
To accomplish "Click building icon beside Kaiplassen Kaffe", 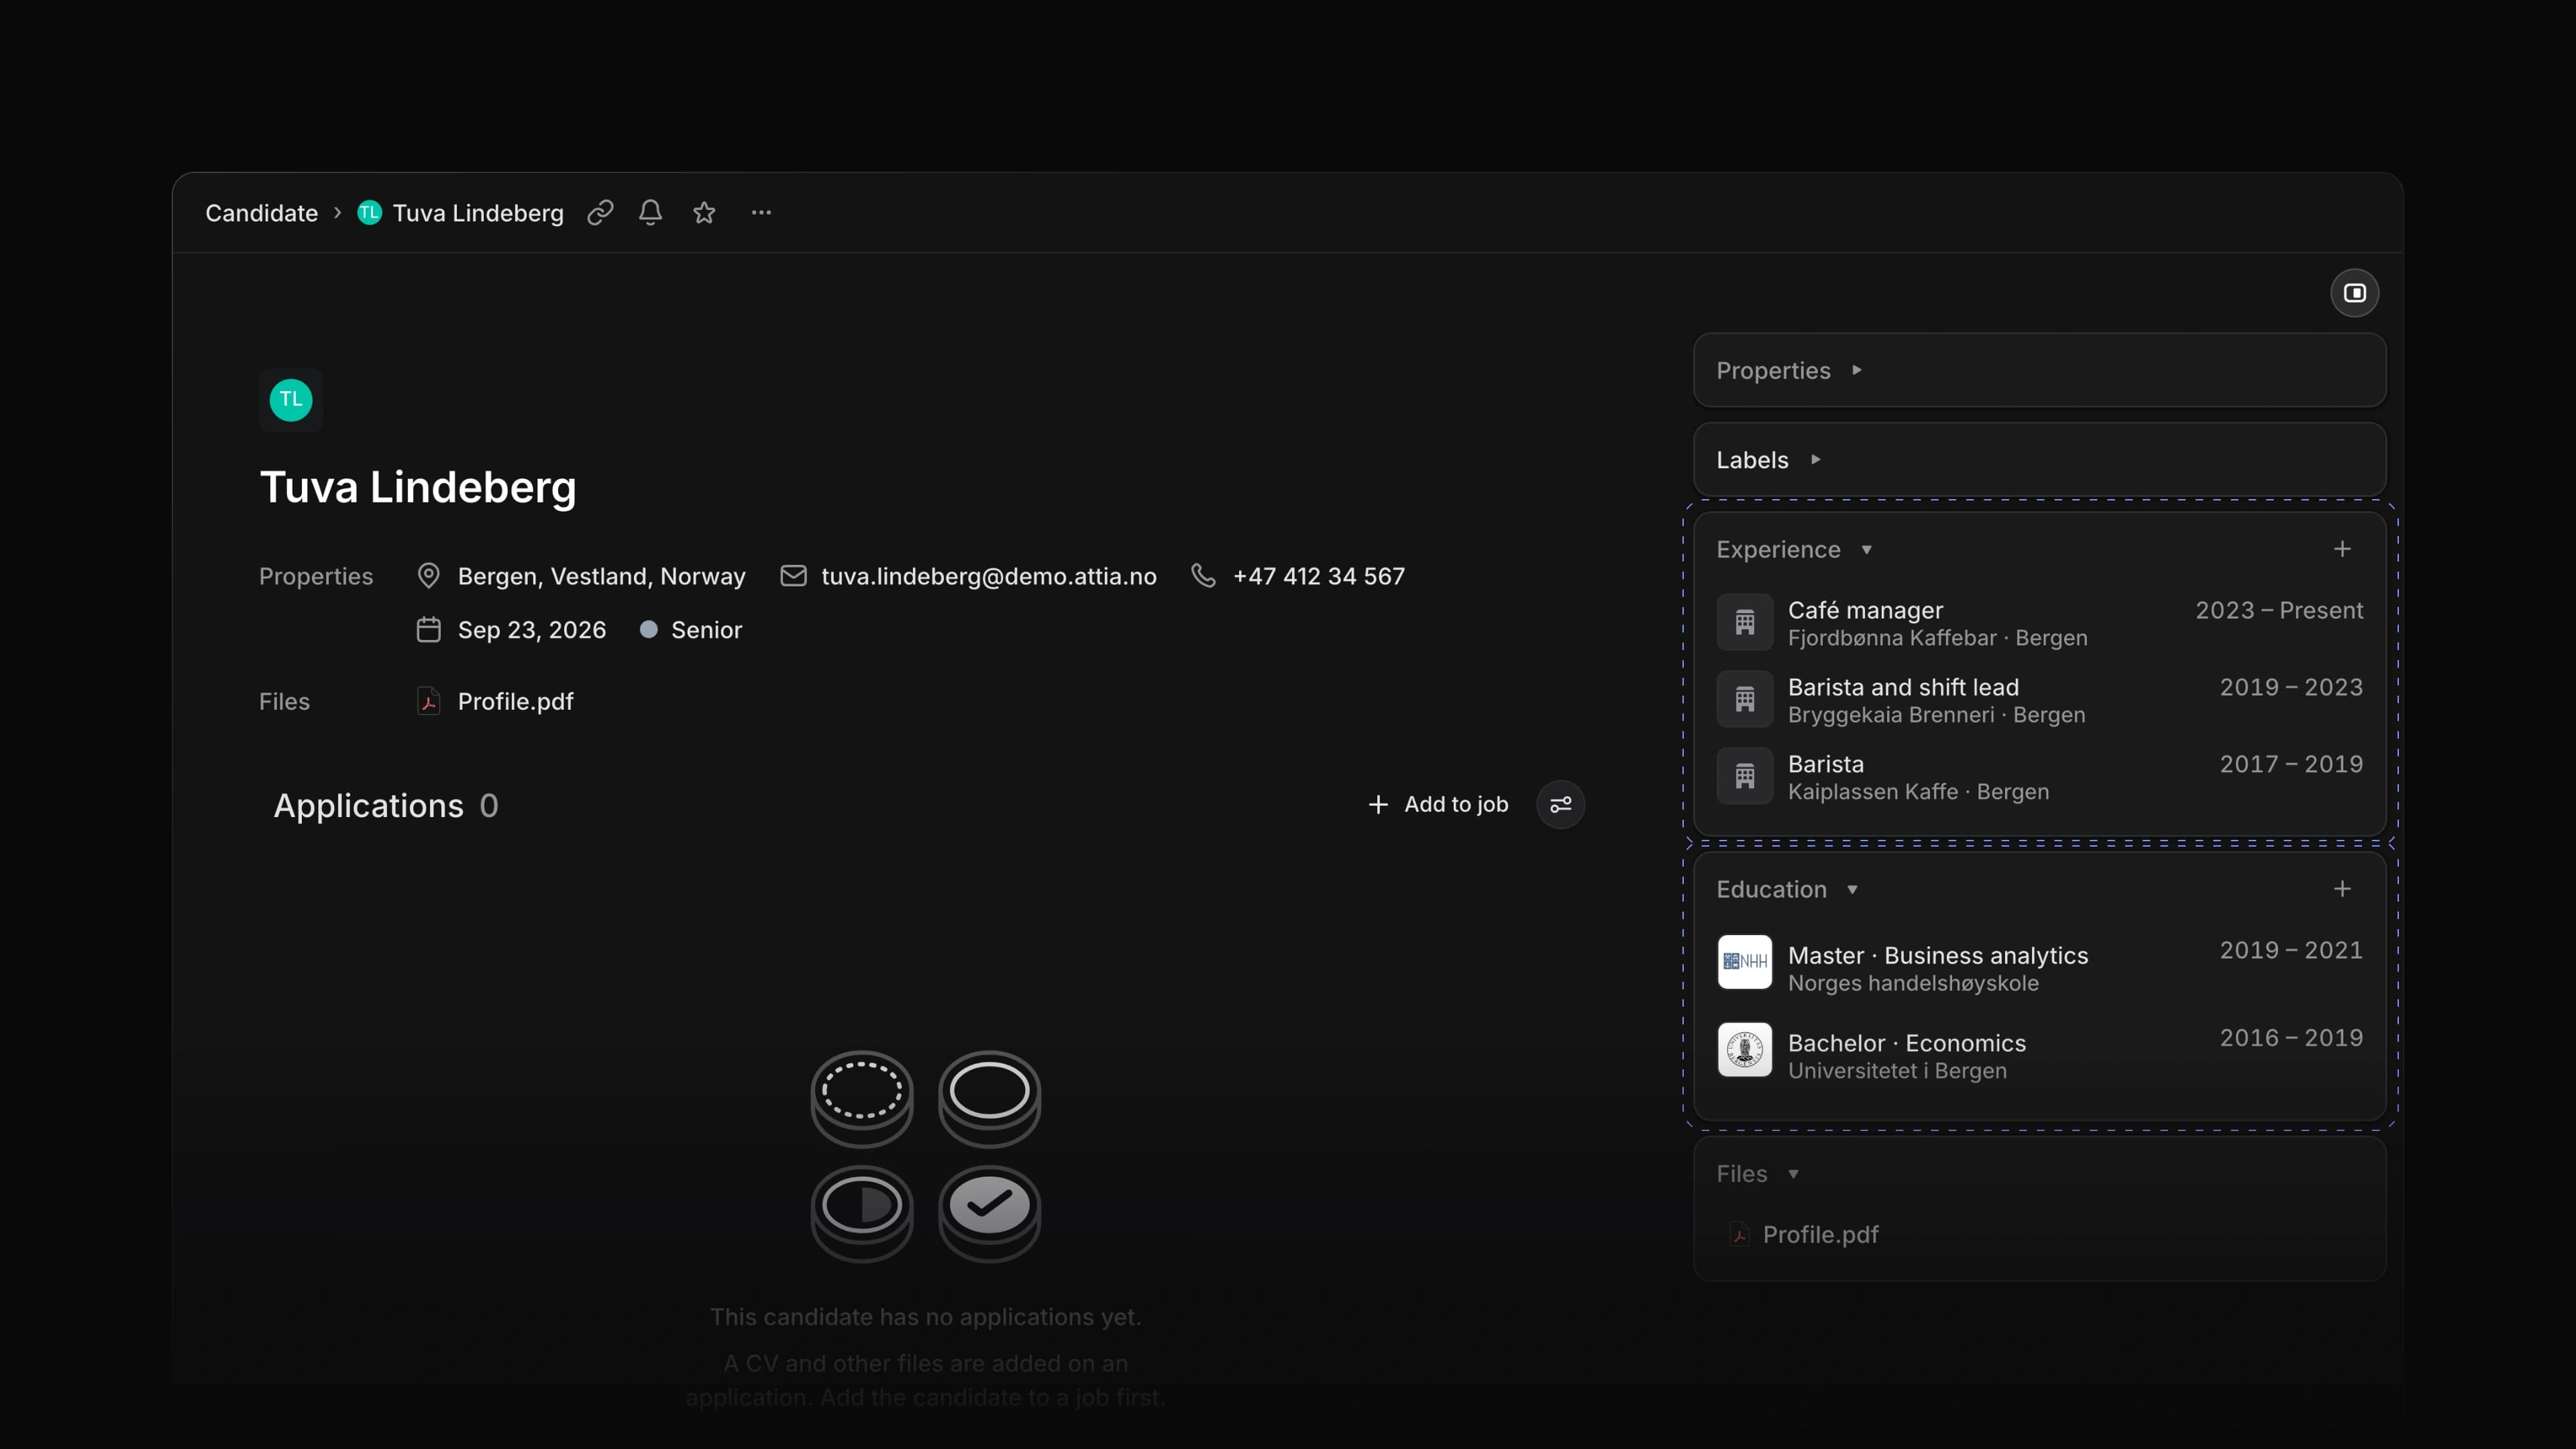I will [1745, 777].
